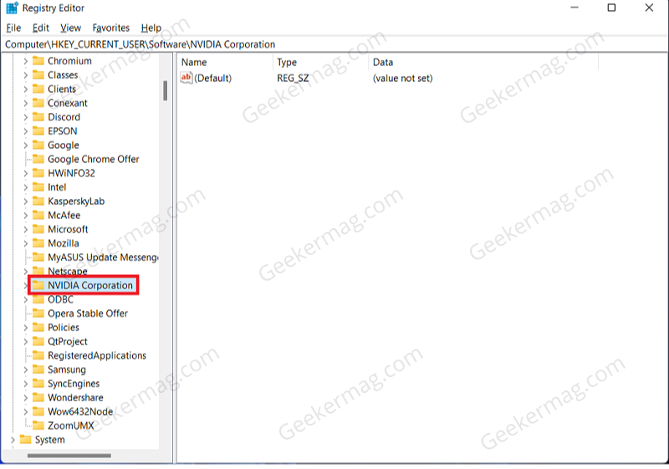Select the EPSON folder icon
Screen dimensions: 669x469
(38, 131)
